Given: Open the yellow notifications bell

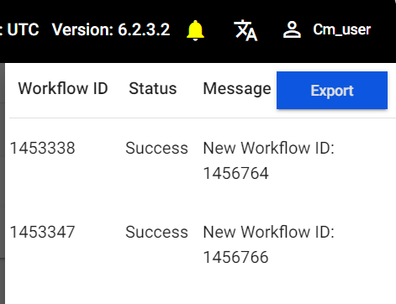Looking at the screenshot, I should click(195, 30).
